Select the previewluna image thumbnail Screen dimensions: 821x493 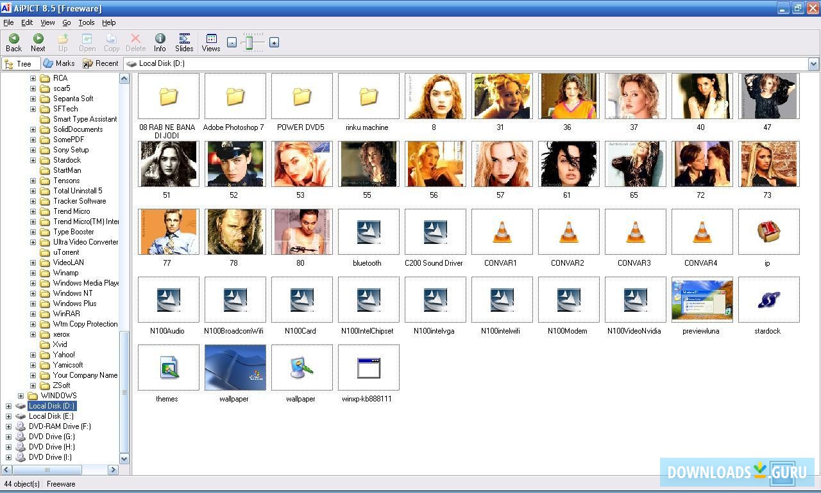pos(702,300)
